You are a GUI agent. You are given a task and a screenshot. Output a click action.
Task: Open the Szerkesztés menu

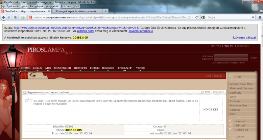point(13,6)
